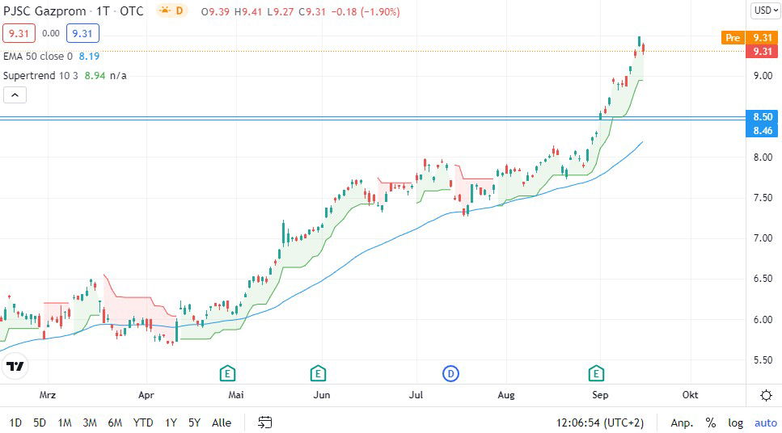Click the red 9.31 sell price button
The image size is (782, 433).
point(19,33)
